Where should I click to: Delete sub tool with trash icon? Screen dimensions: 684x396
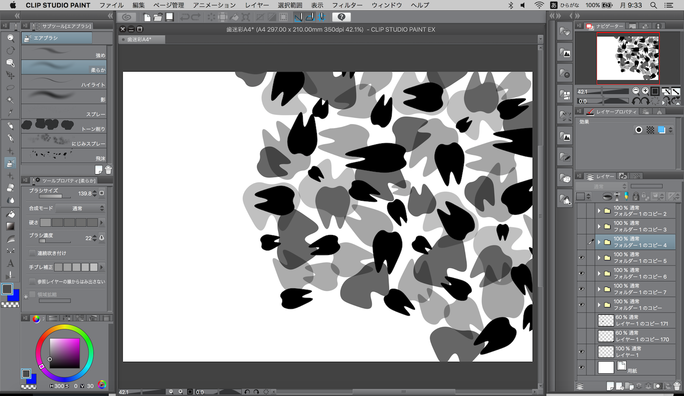click(x=108, y=170)
